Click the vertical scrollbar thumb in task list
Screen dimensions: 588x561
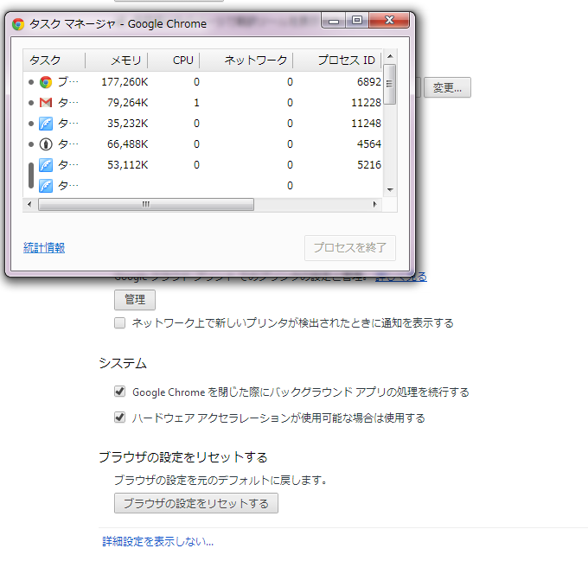click(390, 85)
